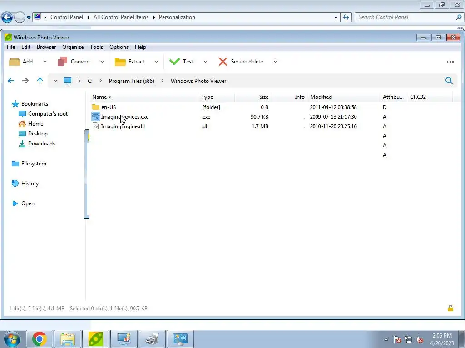
Task: Click the Windows Start orb
Action: [x=12, y=339]
